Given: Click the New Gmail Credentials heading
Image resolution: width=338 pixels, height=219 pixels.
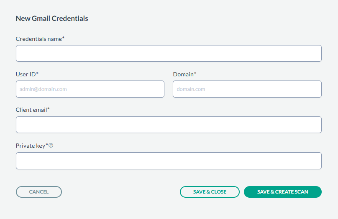Looking at the screenshot, I should (x=52, y=18).
